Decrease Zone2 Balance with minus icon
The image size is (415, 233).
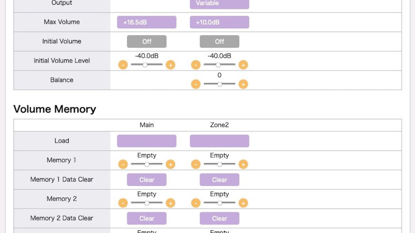click(196, 84)
